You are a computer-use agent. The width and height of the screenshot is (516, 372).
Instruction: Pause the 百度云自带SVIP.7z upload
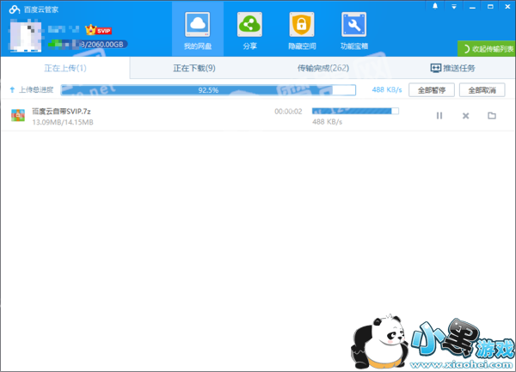pyautogui.click(x=439, y=116)
